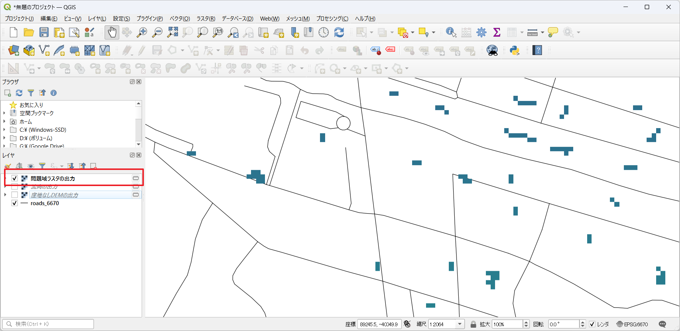Open log messages speech bubble in status bar
Screen dimensions: 680x331
[662, 324]
